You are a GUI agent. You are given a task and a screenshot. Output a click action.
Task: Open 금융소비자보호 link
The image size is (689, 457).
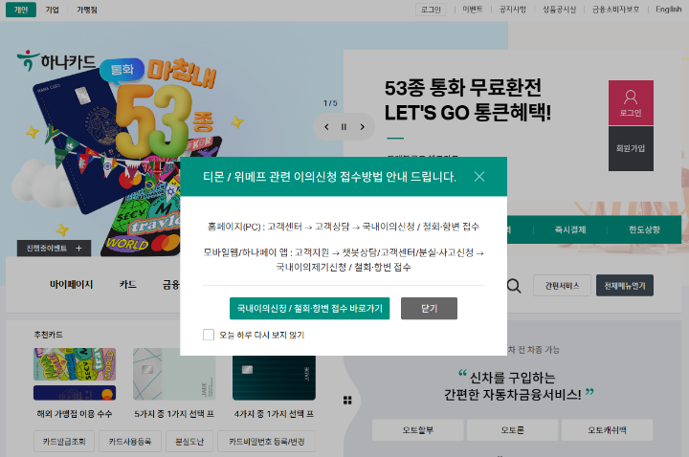615,10
